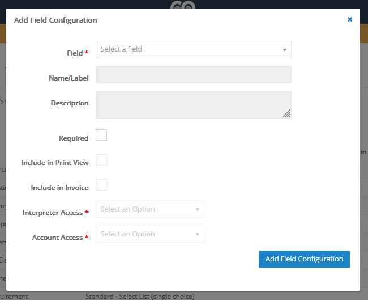Viewport: 368px width, 300px height.
Task: Open the 'Select a field' dropdown
Action: [190, 49]
